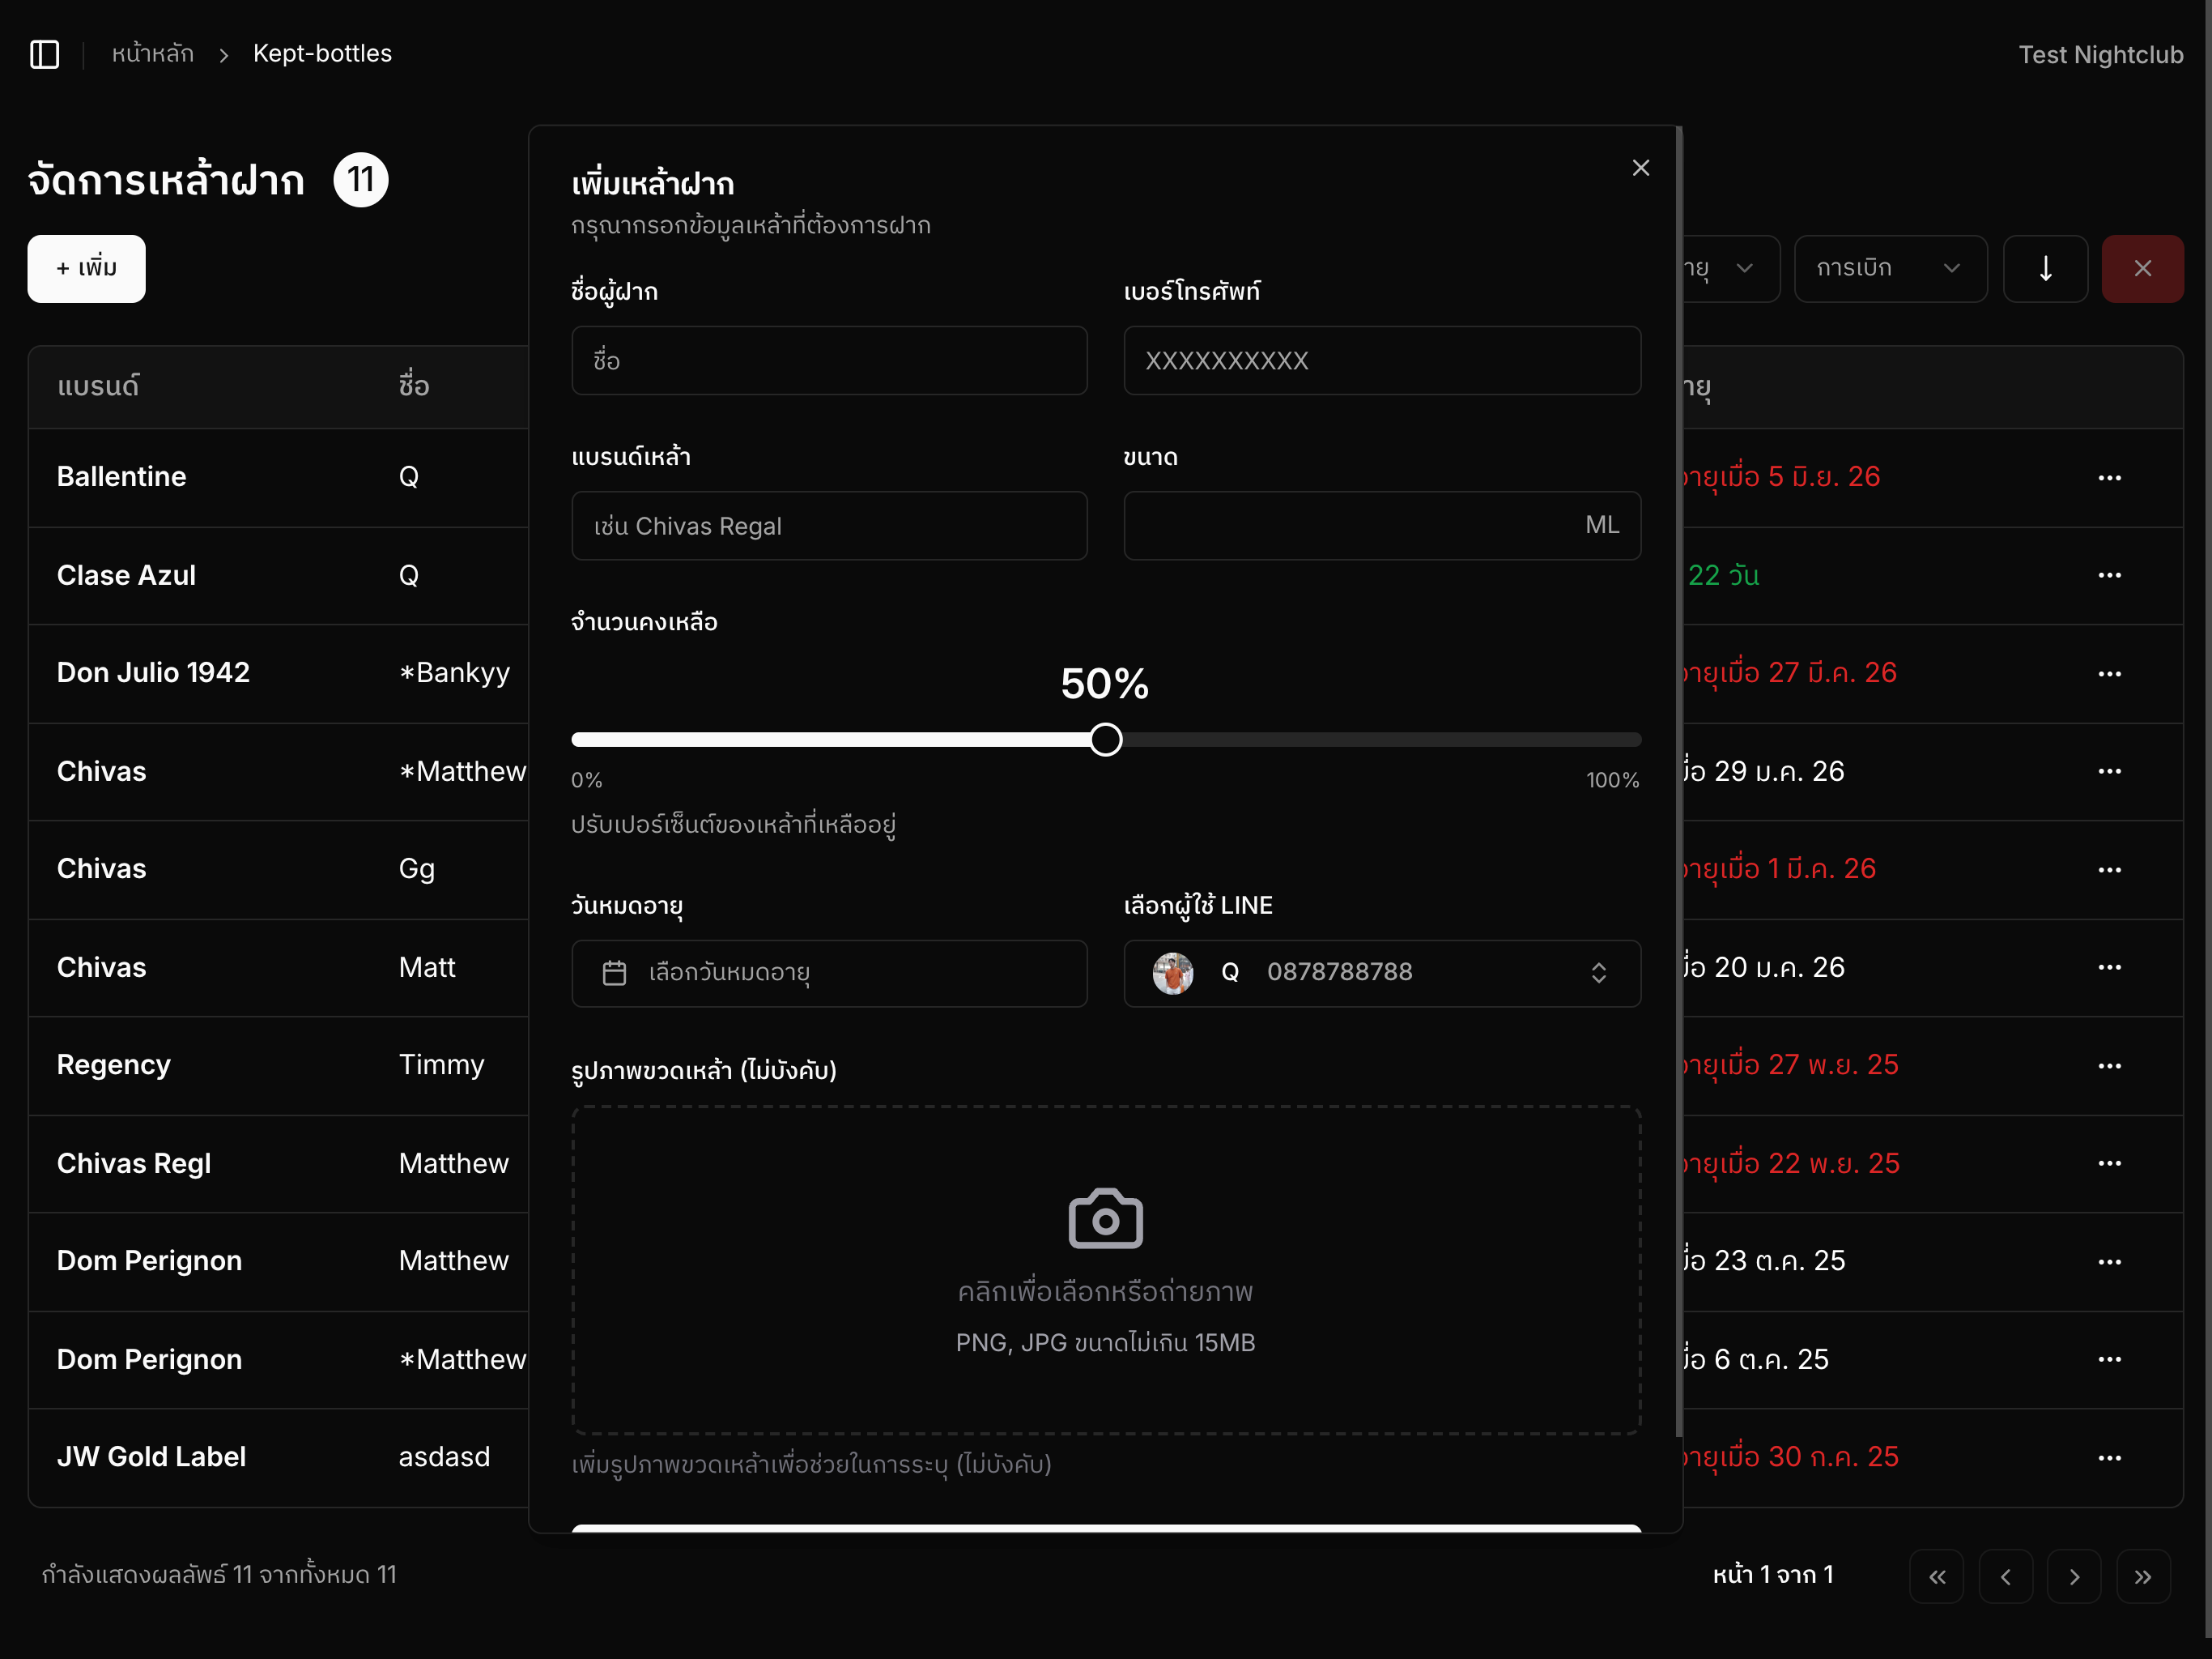Click the *Bankyy name cell
This screenshot has width=2212, height=1659.
pyautogui.click(x=454, y=672)
